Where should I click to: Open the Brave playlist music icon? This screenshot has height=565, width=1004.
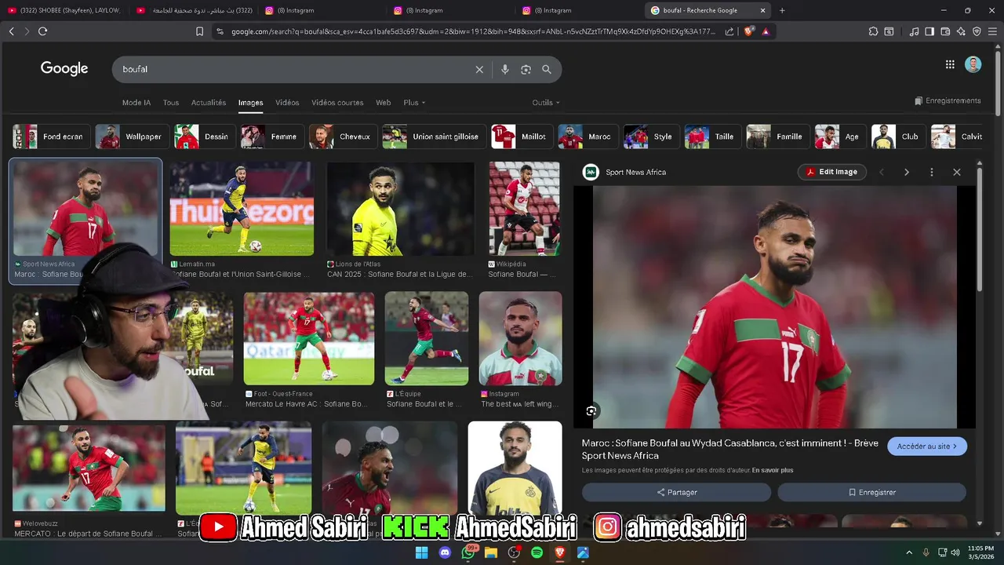pos(914,31)
